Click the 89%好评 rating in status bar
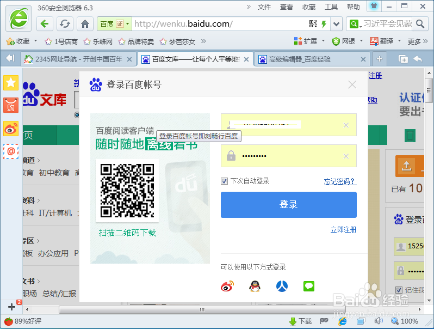The image size is (434, 329). (23, 321)
